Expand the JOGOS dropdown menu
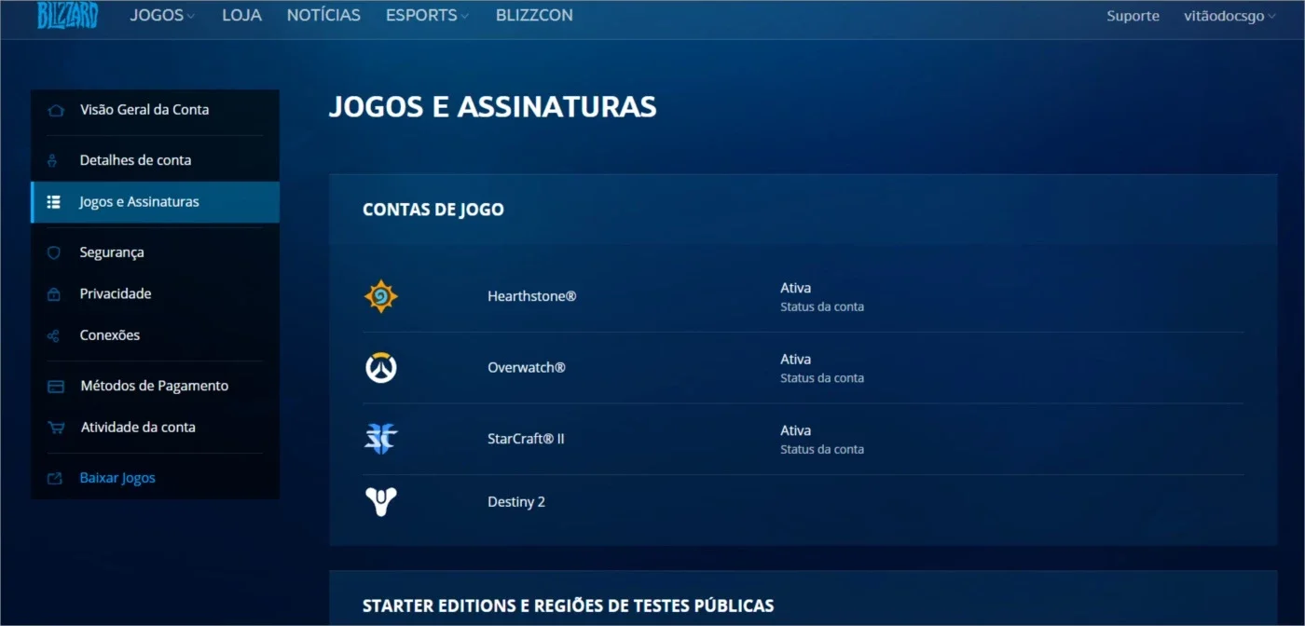This screenshot has width=1305, height=626. (162, 15)
